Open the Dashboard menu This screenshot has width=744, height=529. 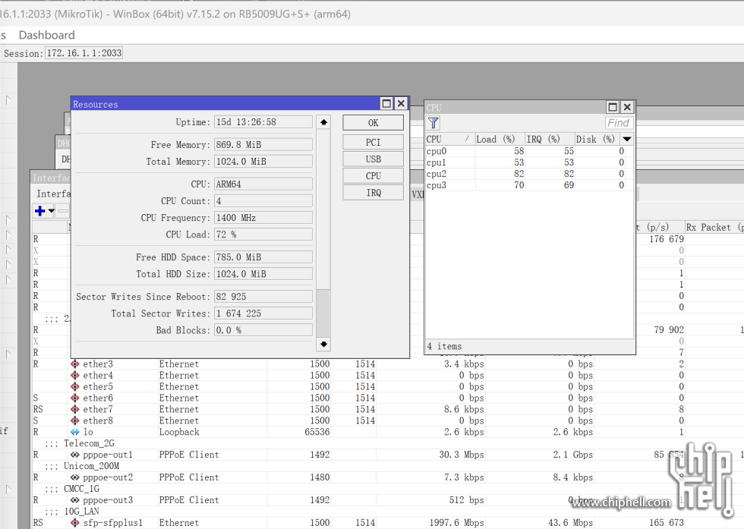click(46, 35)
